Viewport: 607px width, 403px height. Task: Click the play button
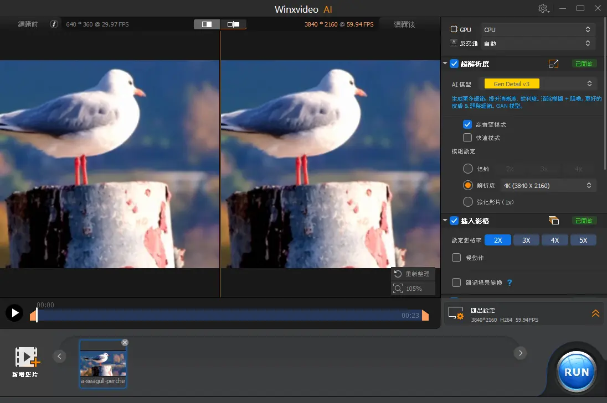coord(14,313)
